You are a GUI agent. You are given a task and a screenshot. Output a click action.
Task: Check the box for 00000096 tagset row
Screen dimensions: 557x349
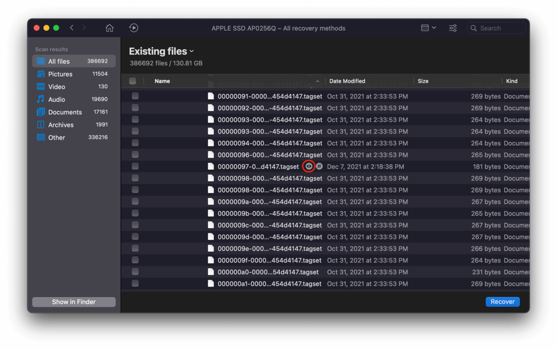(135, 154)
